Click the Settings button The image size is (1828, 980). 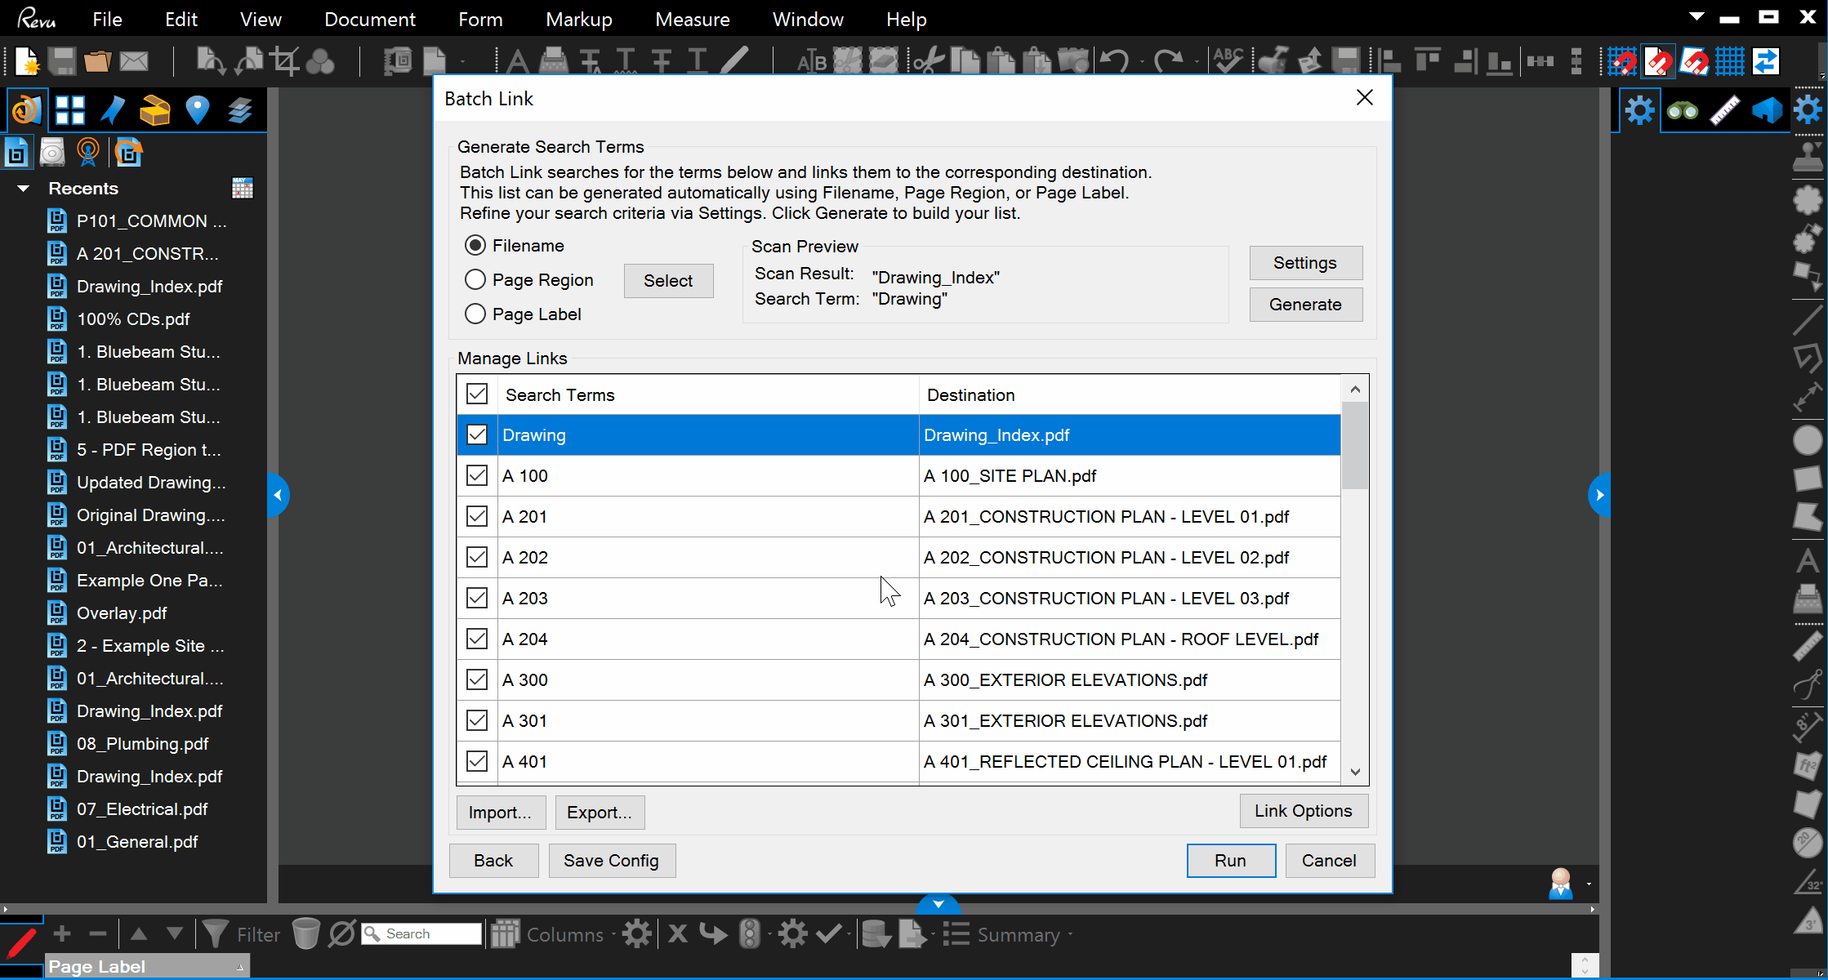(1306, 262)
